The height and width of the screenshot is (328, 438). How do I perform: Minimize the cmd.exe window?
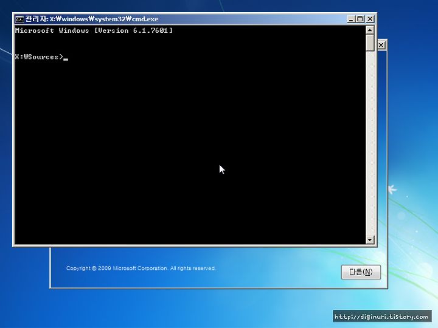(351, 19)
